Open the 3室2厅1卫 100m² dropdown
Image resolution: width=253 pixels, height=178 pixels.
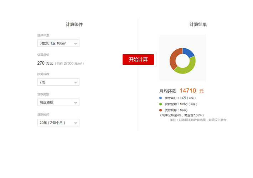58,43
